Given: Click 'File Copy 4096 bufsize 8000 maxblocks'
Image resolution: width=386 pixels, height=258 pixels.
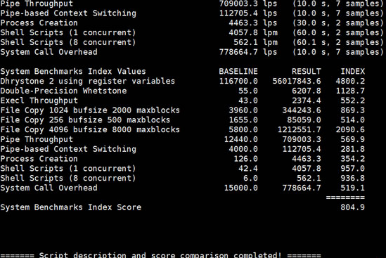Looking at the screenshot, I should pyautogui.click(x=90, y=130).
